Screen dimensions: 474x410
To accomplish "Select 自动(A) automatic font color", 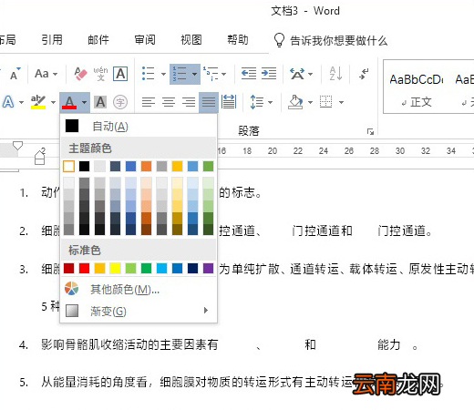I will 139,126.
